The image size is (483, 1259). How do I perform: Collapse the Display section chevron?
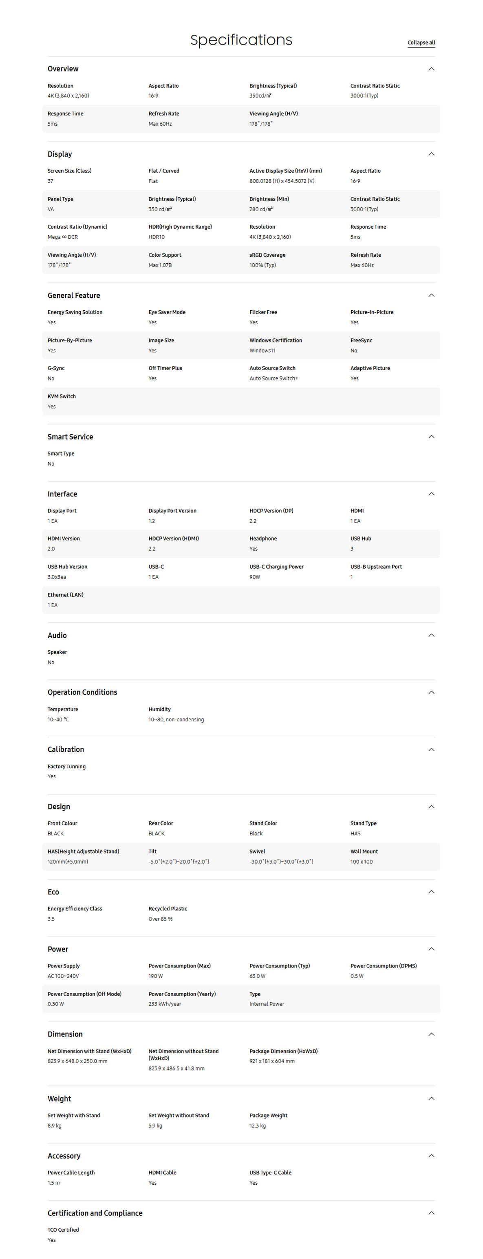click(x=431, y=154)
